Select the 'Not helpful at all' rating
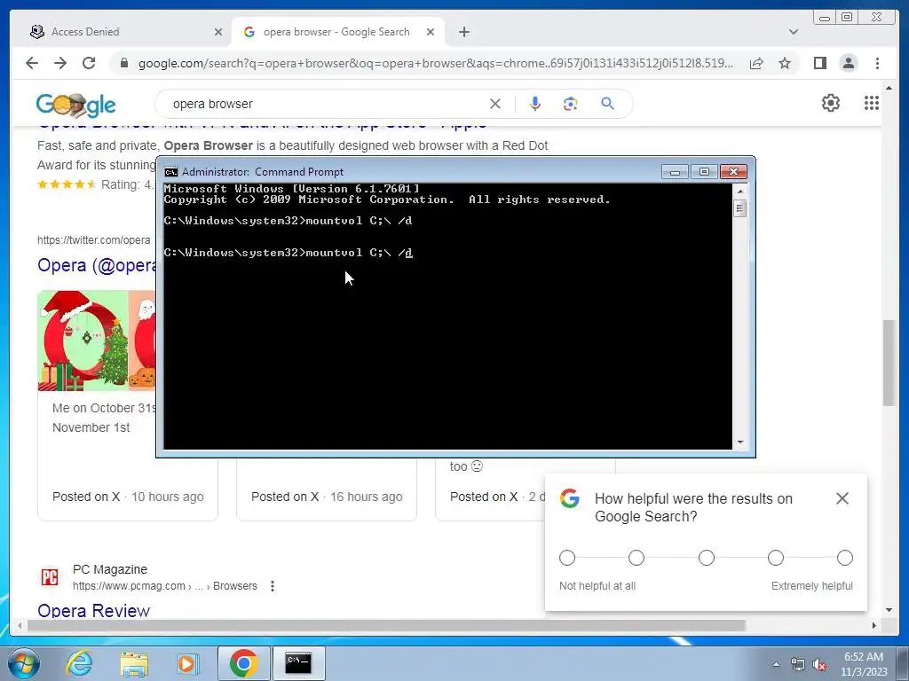 567,558
